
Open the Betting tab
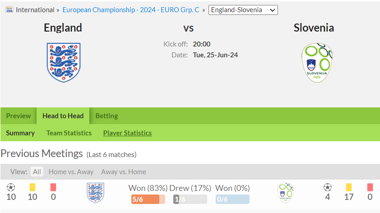tap(107, 116)
